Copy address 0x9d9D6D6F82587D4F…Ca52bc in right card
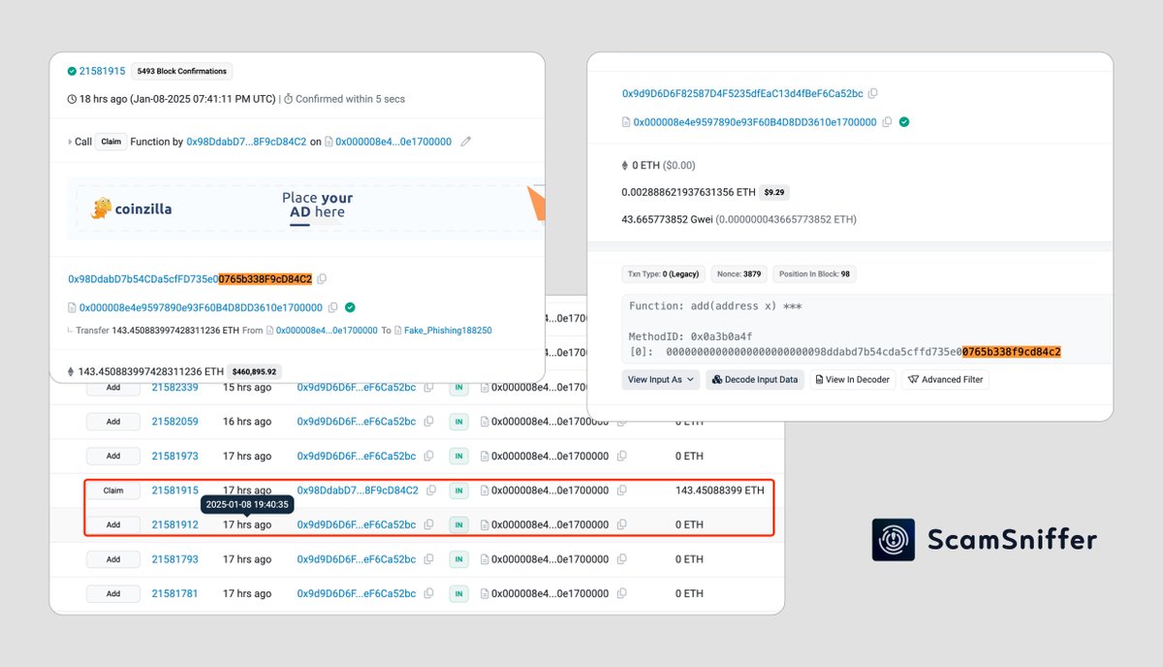 pos(873,94)
